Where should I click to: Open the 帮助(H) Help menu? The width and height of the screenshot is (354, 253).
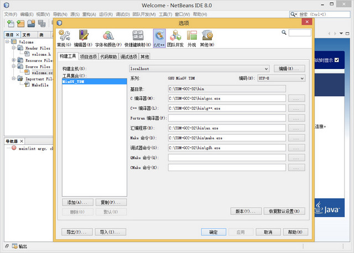click(x=200, y=14)
